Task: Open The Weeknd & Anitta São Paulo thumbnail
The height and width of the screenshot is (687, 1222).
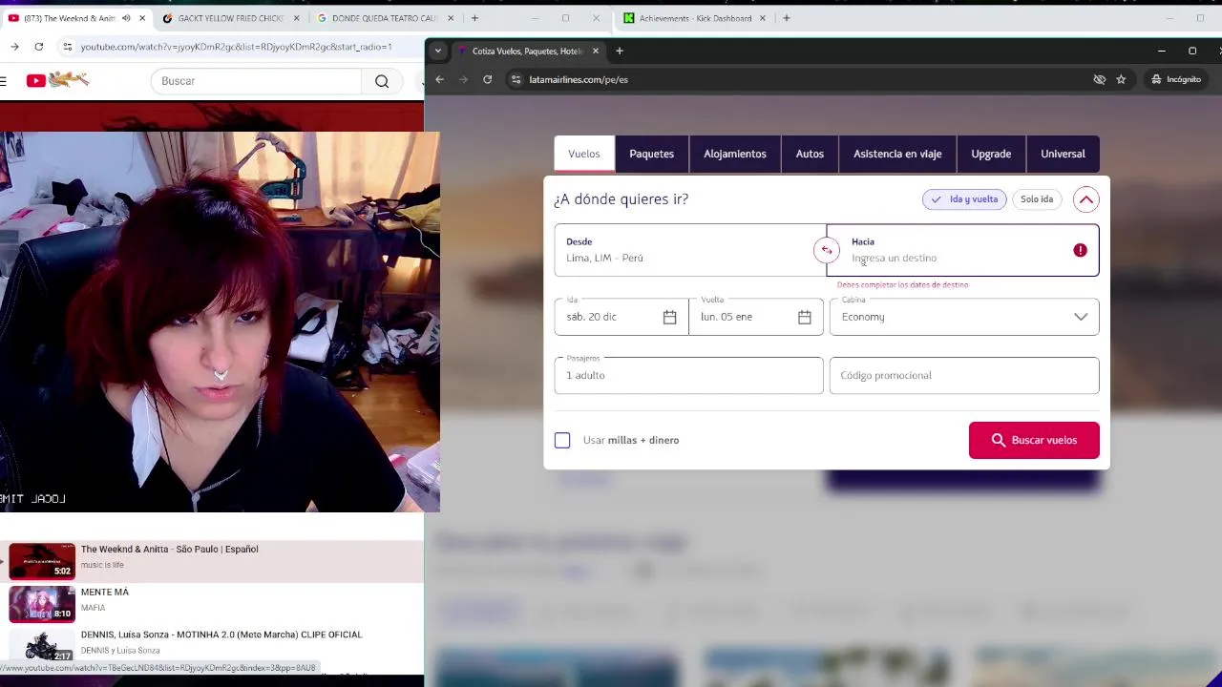Action: 42,561
